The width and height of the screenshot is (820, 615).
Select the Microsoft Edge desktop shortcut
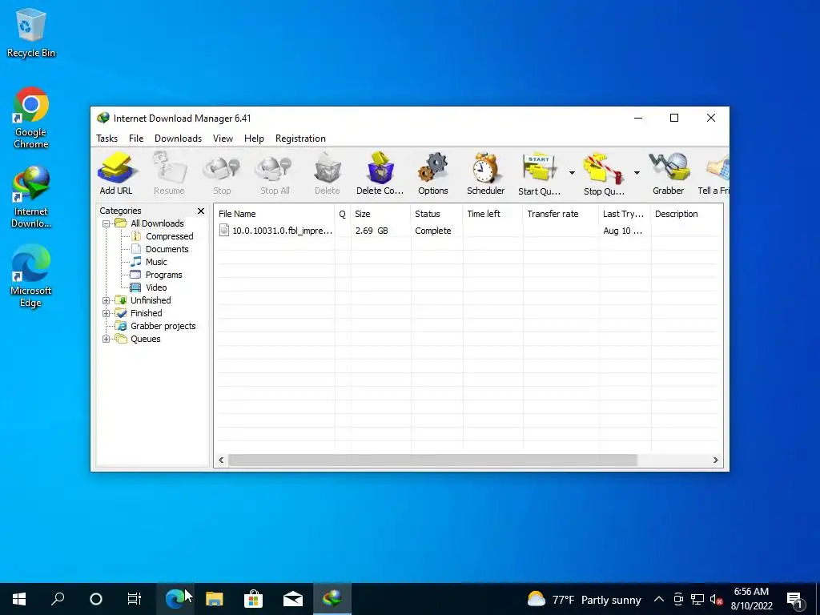pyautogui.click(x=31, y=276)
